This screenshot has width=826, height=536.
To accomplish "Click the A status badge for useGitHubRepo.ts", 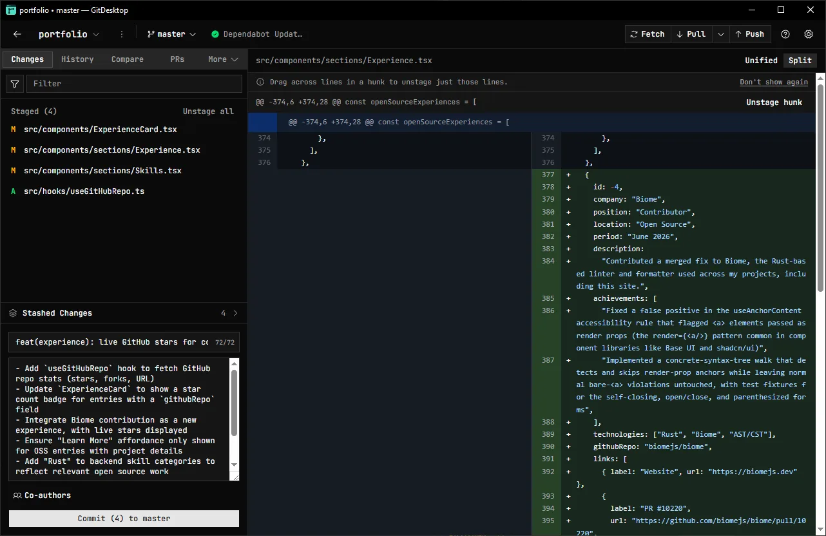I will click(x=13, y=191).
